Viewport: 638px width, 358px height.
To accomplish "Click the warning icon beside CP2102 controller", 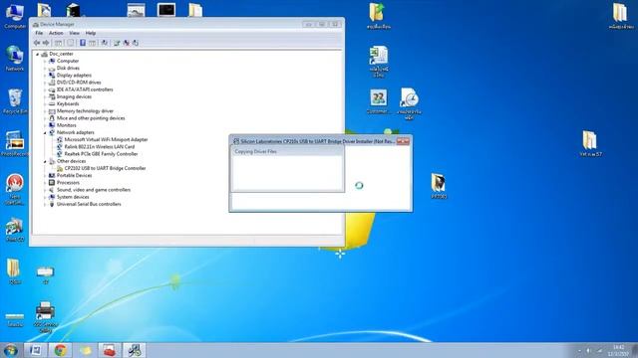I will point(60,168).
